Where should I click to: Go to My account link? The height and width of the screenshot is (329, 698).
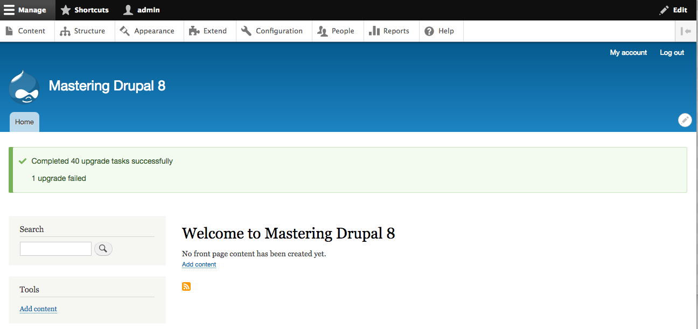[x=629, y=52]
